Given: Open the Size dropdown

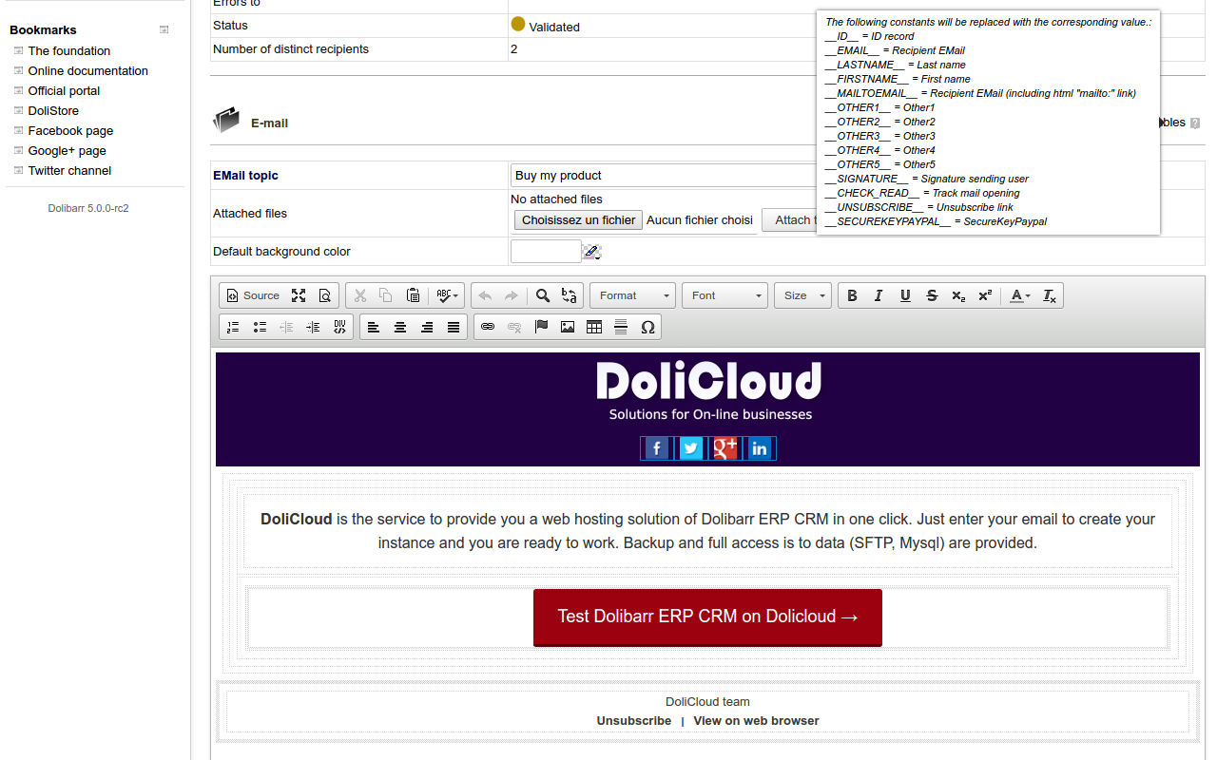Looking at the screenshot, I should click(803, 295).
